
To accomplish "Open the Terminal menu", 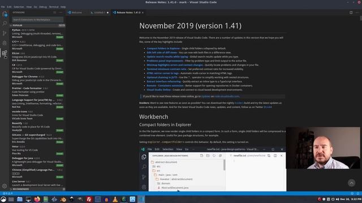I will point(54,7).
